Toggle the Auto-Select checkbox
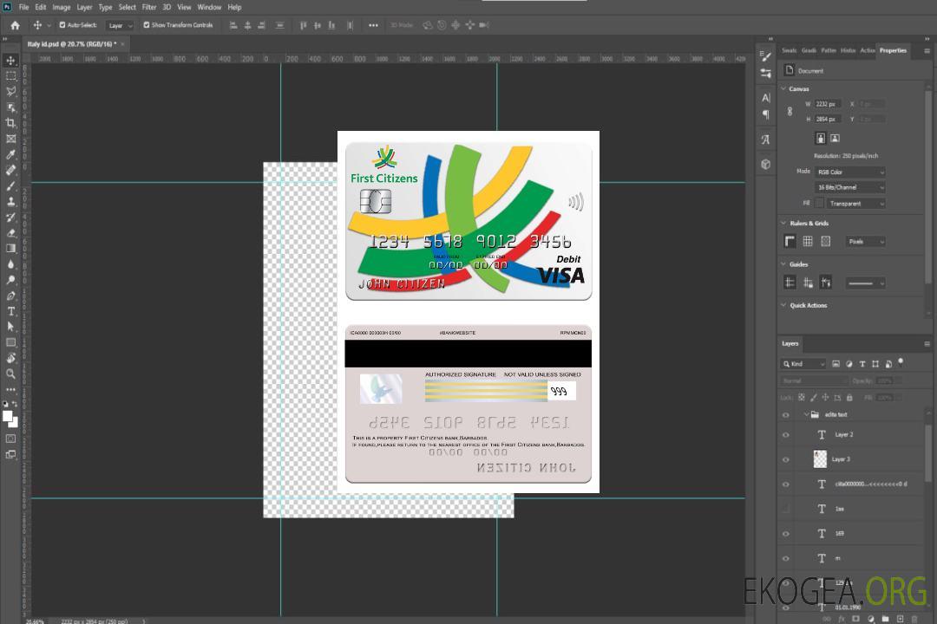 point(62,25)
